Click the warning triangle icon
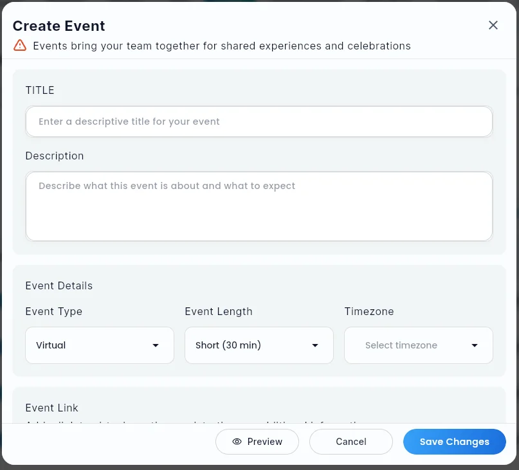This screenshot has height=470, width=519. [20, 46]
